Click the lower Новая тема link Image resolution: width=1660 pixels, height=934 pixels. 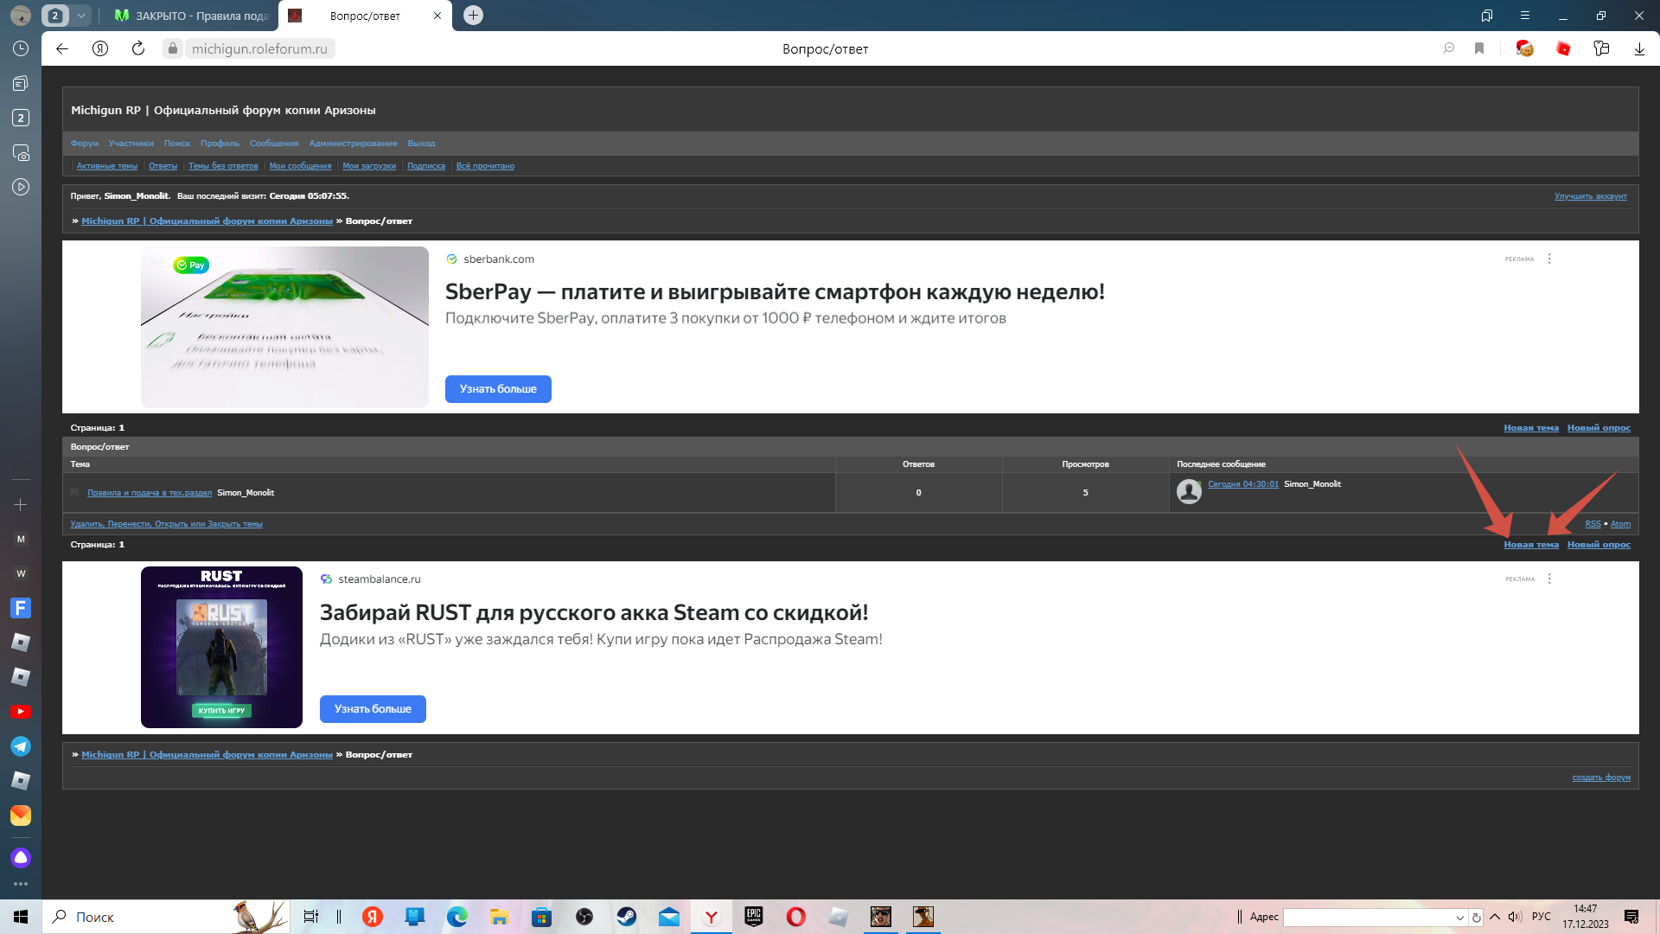click(x=1531, y=545)
